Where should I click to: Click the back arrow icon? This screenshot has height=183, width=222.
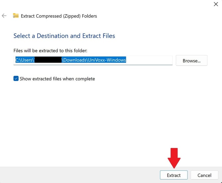coord(4,16)
